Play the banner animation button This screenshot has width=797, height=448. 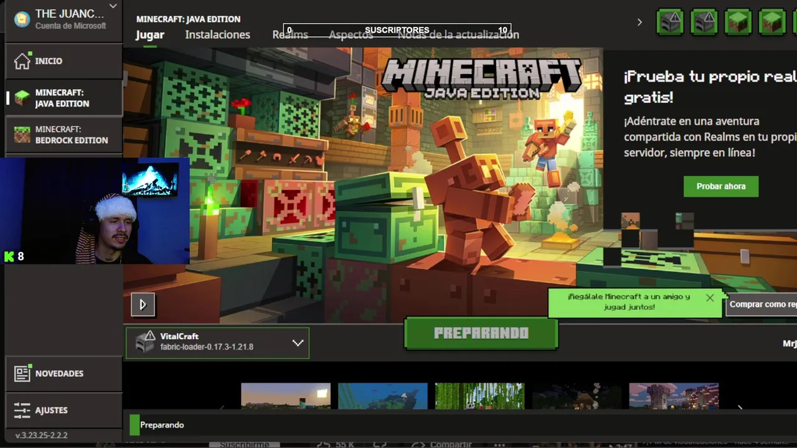point(143,304)
